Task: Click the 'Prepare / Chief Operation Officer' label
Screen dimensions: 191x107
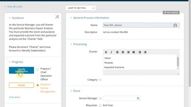Action: click(x=46, y=74)
